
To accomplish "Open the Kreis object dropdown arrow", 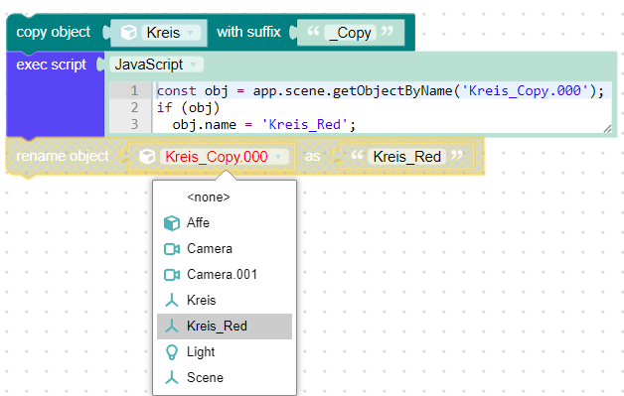I will coord(191,32).
